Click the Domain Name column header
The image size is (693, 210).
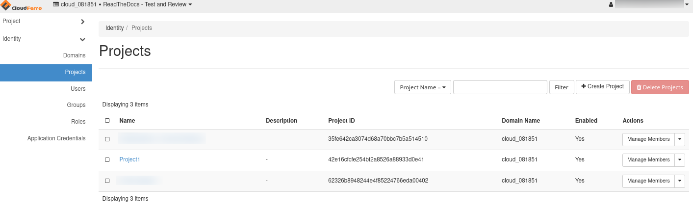click(521, 121)
